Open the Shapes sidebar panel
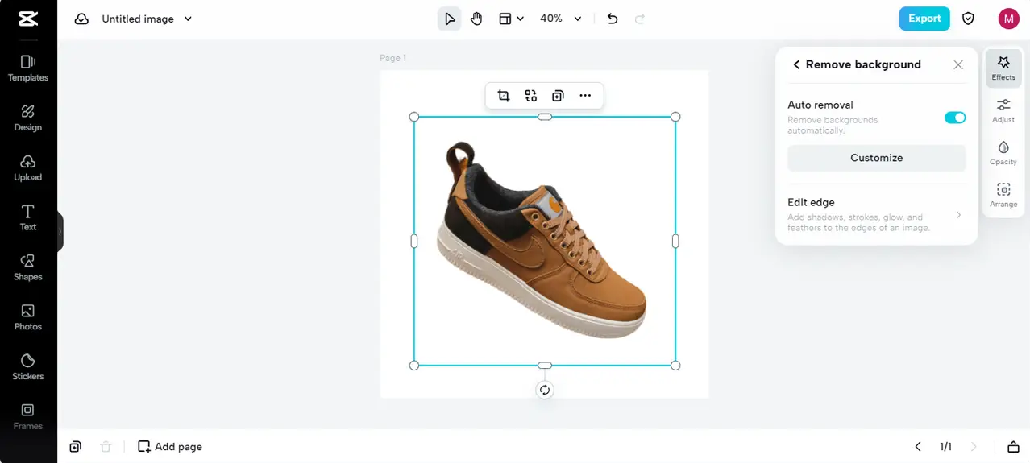 click(28, 267)
